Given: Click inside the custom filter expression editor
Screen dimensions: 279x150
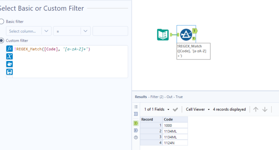Looking at the screenshot, I should 70,62.
